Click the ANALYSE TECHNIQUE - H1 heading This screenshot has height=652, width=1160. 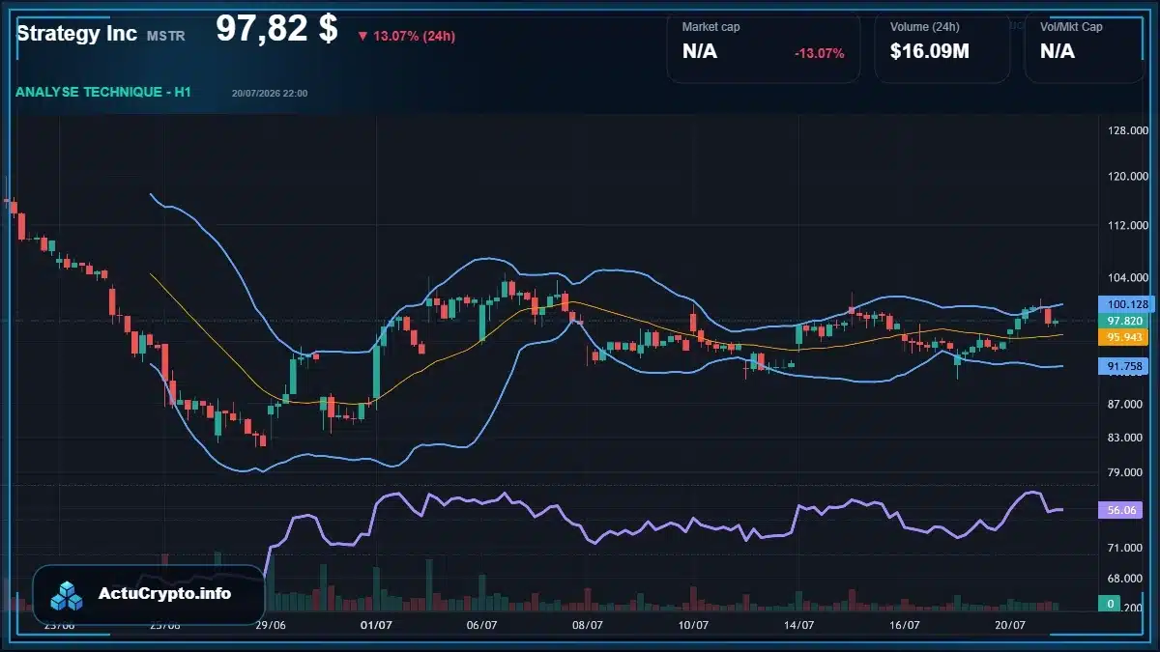[x=103, y=92]
